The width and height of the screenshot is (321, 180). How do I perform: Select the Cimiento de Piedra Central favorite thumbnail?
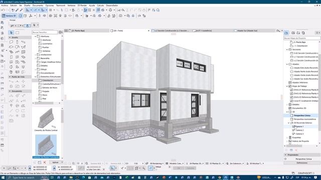46,118
